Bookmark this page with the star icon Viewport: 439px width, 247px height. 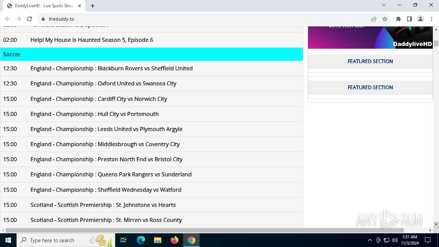(x=385, y=19)
